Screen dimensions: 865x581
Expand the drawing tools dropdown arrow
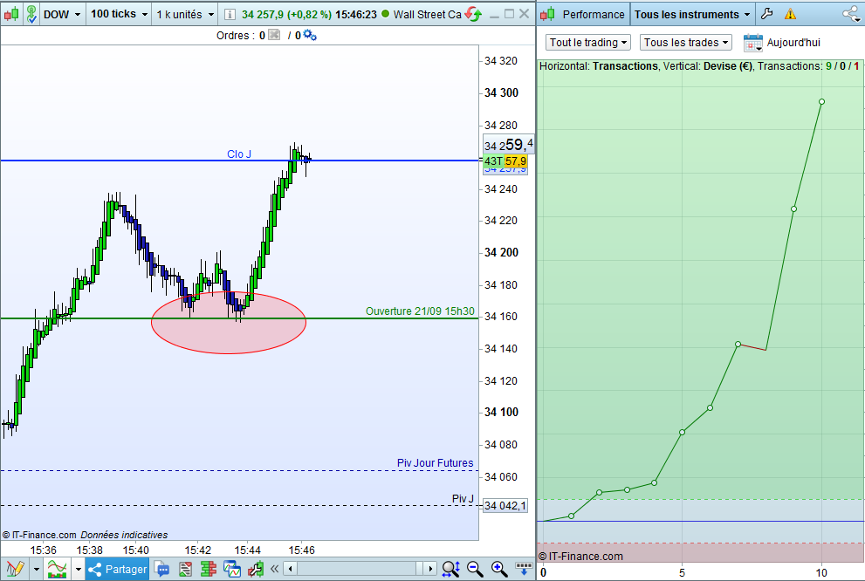pyautogui.click(x=37, y=569)
